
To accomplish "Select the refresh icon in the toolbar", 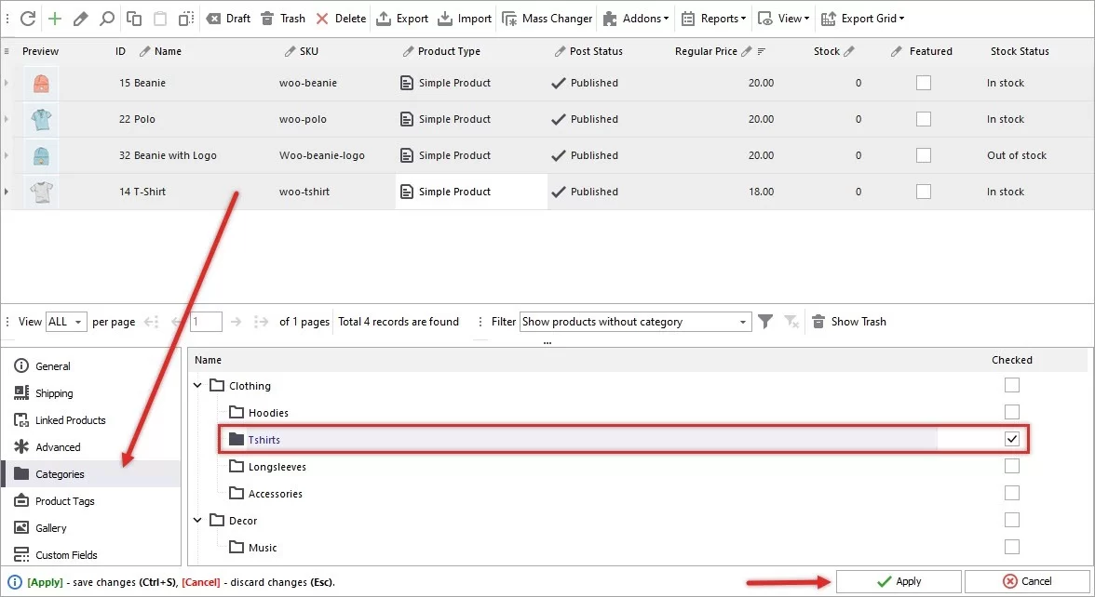I will click(27, 18).
